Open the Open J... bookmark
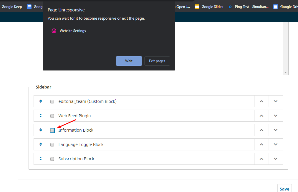The image size is (298, 192). [183, 7]
